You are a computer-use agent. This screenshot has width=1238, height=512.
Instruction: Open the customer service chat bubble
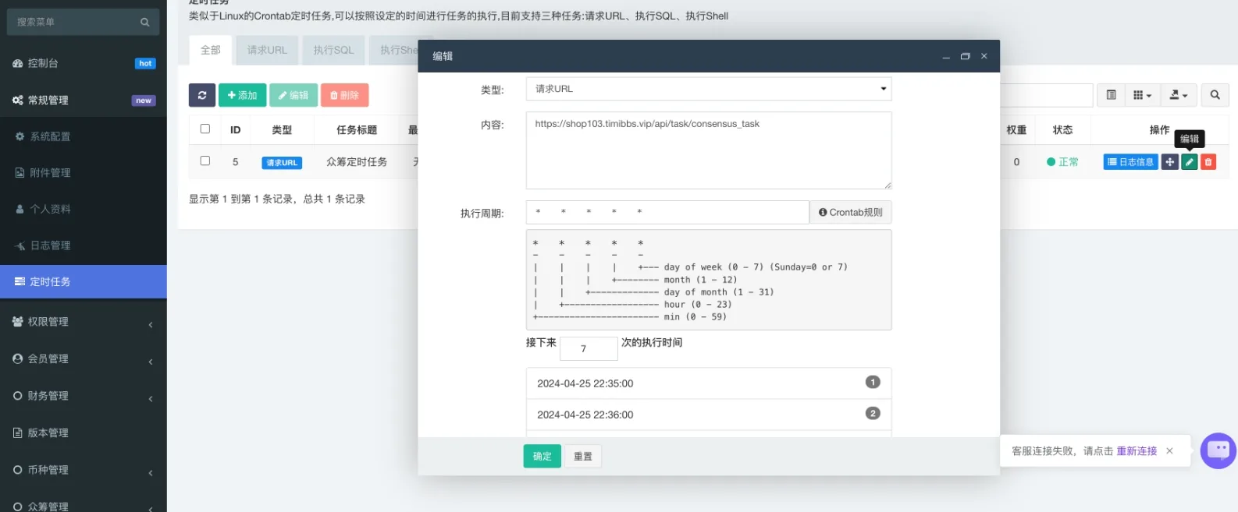pyautogui.click(x=1218, y=450)
